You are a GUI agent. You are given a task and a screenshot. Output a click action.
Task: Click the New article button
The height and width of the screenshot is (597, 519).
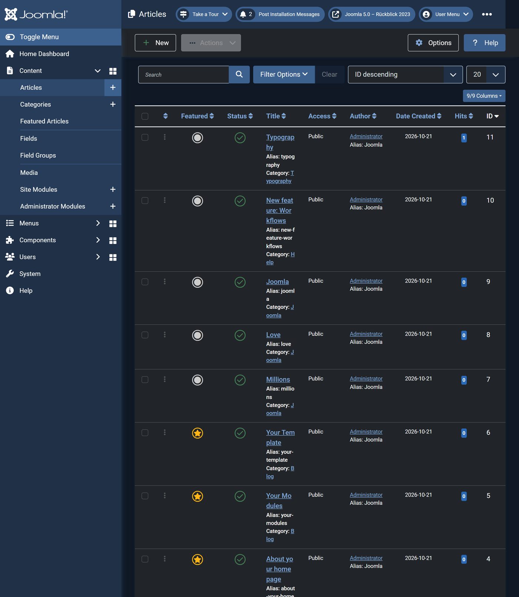click(155, 43)
